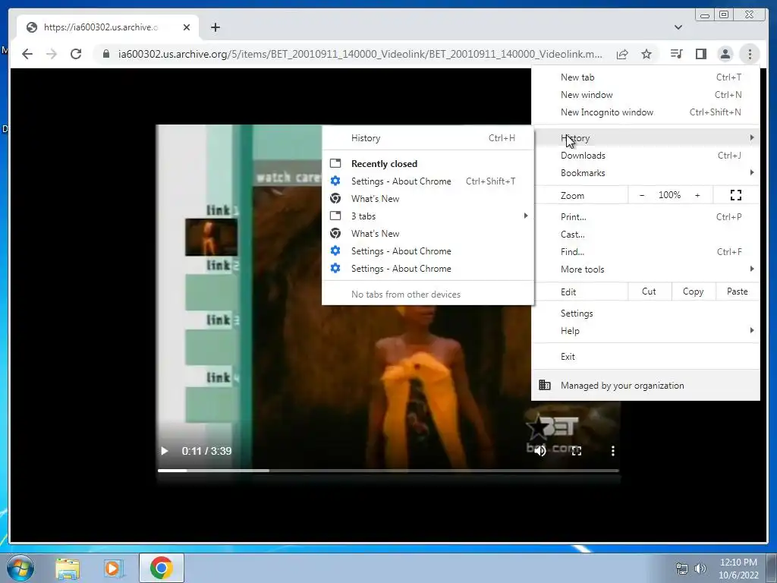Choose New window menu entry

646,95
